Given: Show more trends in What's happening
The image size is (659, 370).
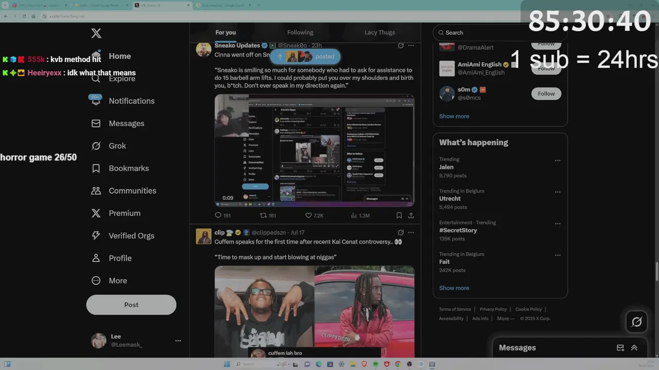Looking at the screenshot, I should coord(454,288).
